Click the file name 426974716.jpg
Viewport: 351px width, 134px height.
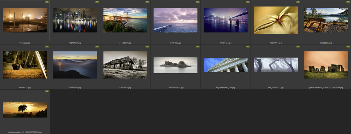click(276, 43)
